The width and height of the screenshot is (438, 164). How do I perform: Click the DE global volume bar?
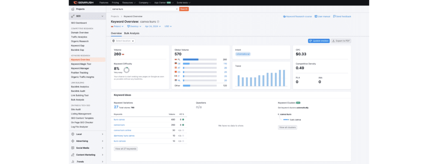pos(200,64)
